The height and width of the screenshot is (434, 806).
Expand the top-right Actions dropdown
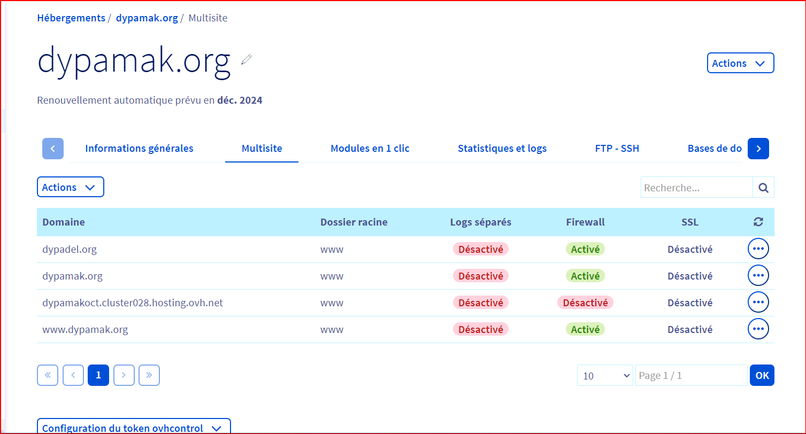(740, 63)
